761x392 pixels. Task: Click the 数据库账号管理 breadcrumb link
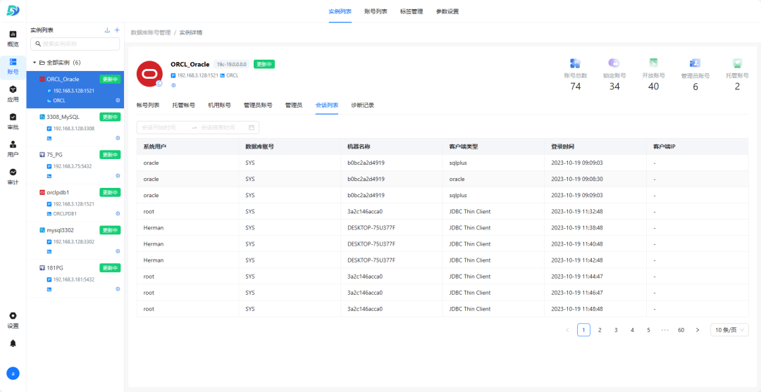(151, 32)
